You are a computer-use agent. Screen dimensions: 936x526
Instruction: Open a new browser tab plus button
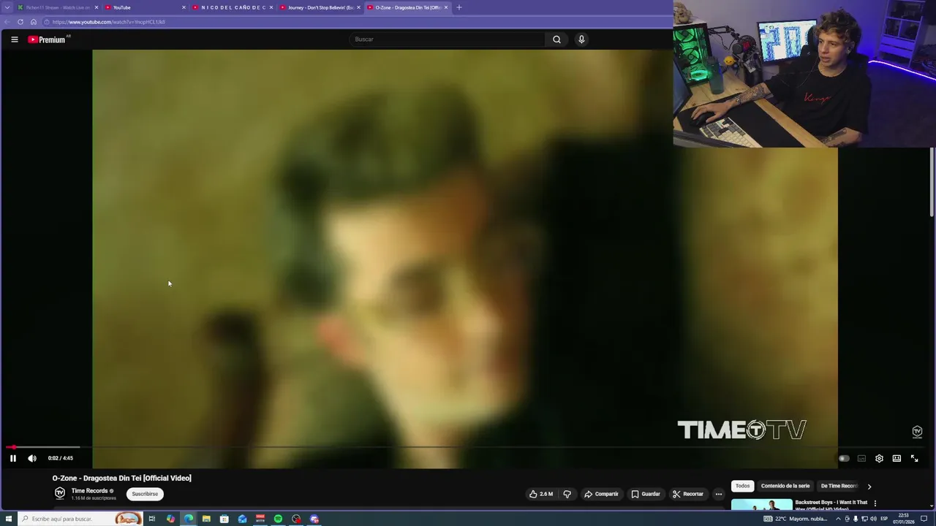click(x=459, y=7)
